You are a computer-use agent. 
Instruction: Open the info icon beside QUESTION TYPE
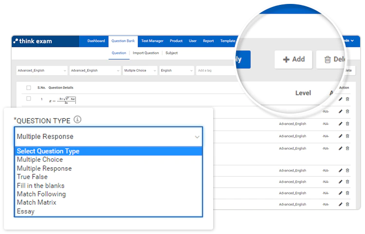[x=77, y=119]
